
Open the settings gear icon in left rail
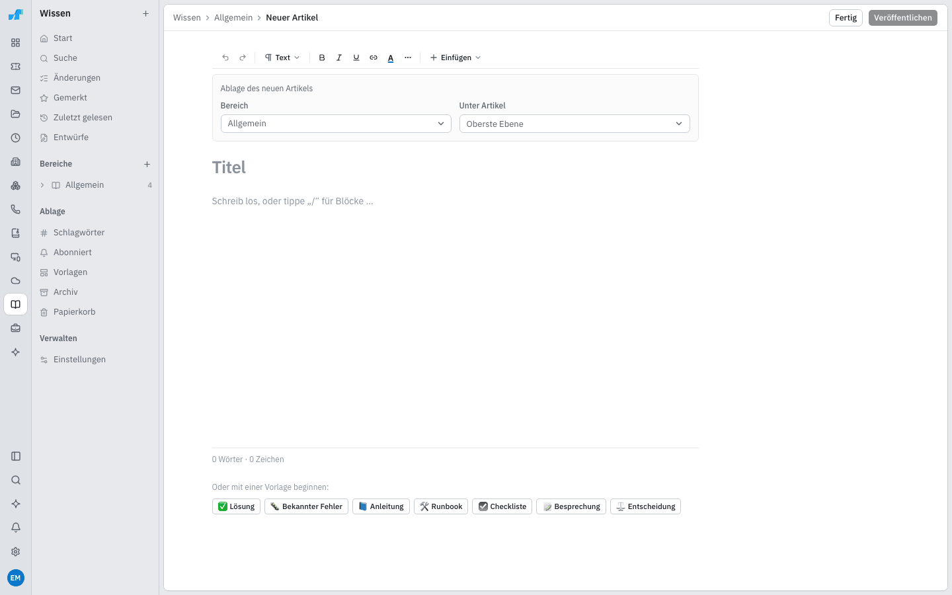click(x=16, y=551)
